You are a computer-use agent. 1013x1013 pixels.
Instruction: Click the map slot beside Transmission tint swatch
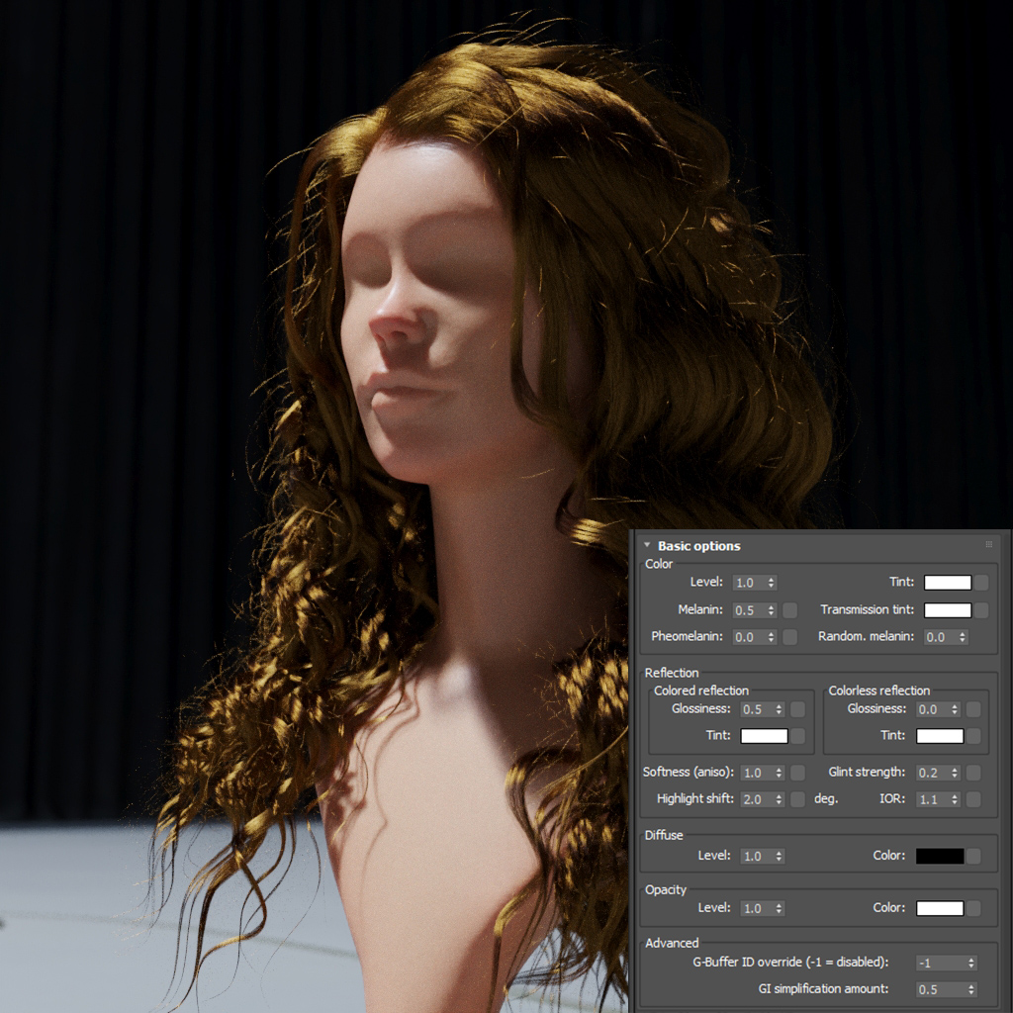pyautogui.click(x=981, y=609)
